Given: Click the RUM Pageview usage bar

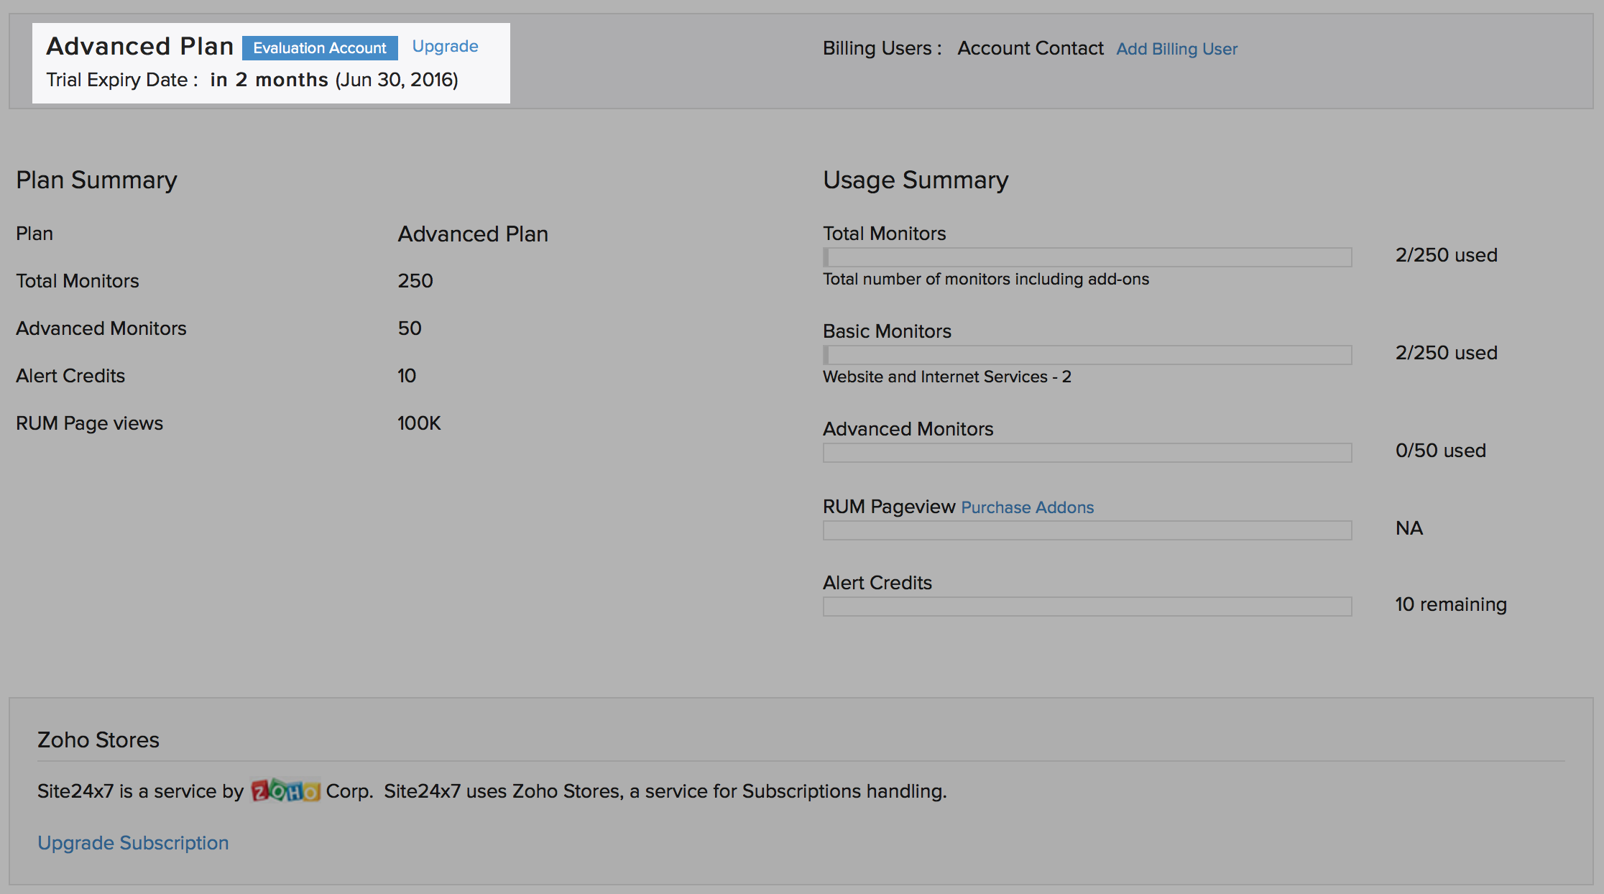Looking at the screenshot, I should click(x=1087, y=530).
